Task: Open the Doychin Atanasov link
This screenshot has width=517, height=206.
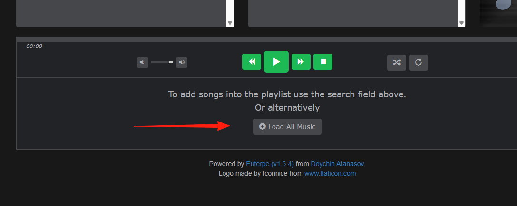Action: pyautogui.click(x=338, y=164)
